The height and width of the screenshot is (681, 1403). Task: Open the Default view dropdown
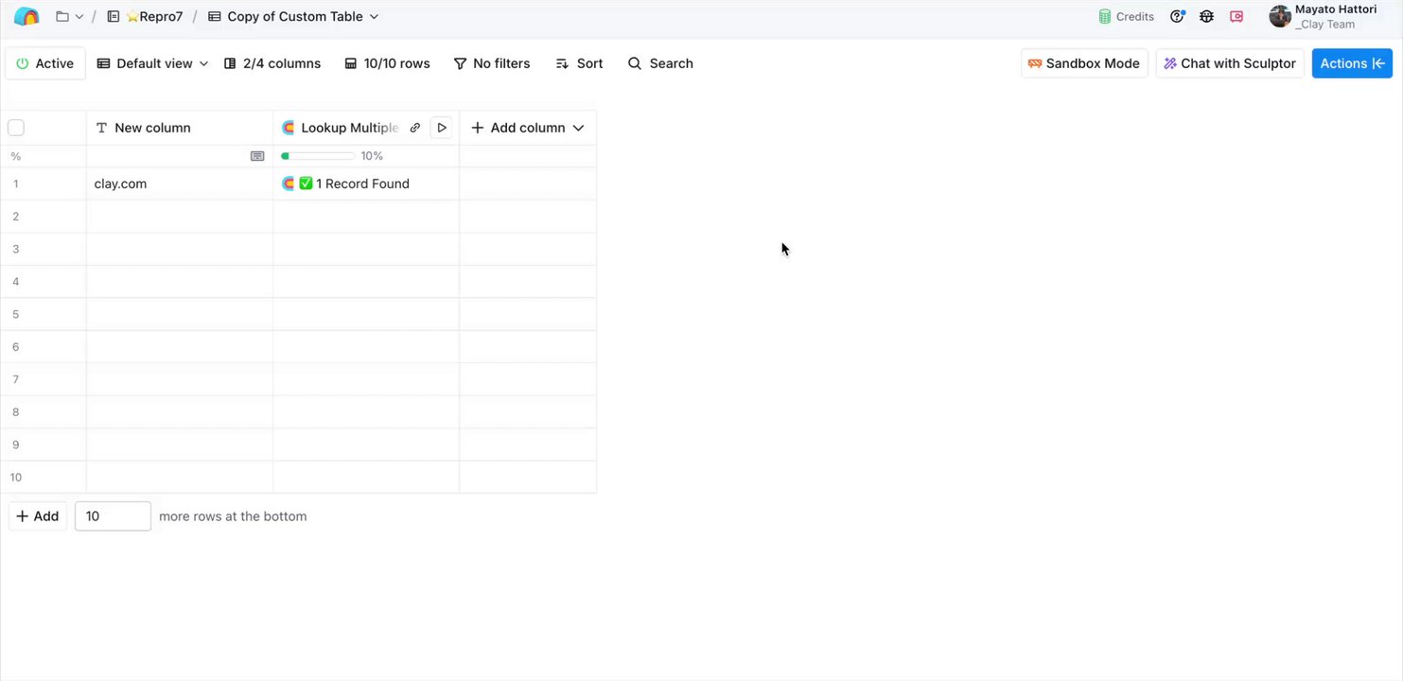tap(152, 63)
